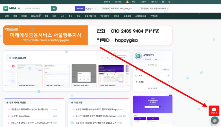Open the FAQ link in top bar
The width and height of the screenshot is (221, 127).
134,2
